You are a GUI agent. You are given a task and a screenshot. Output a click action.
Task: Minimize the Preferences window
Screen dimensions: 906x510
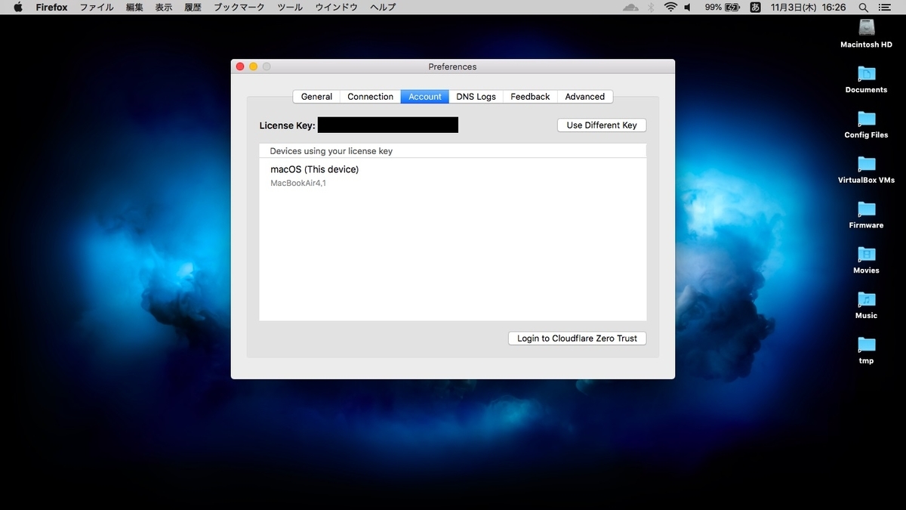click(x=253, y=66)
